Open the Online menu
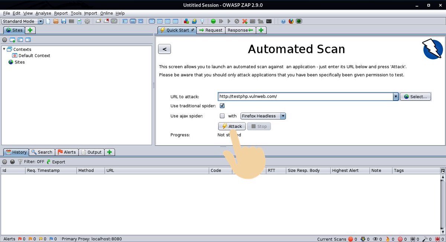Image resolution: width=446 pixels, height=242 pixels. click(x=107, y=13)
